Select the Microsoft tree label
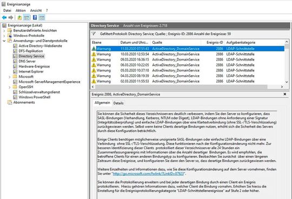Image resolution: width=292 pixels, height=199 pixels. (26, 77)
